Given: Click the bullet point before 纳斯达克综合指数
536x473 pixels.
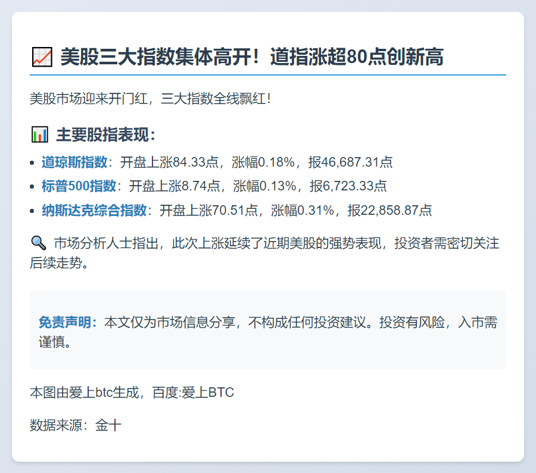Looking at the screenshot, I should pyautogui.click(x=33, y=211).
